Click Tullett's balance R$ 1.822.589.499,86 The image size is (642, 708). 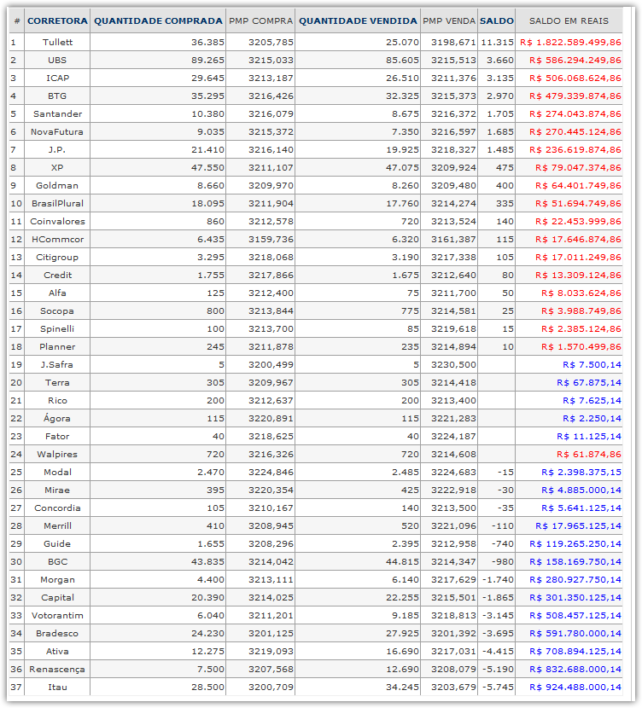tap(570, 42)
